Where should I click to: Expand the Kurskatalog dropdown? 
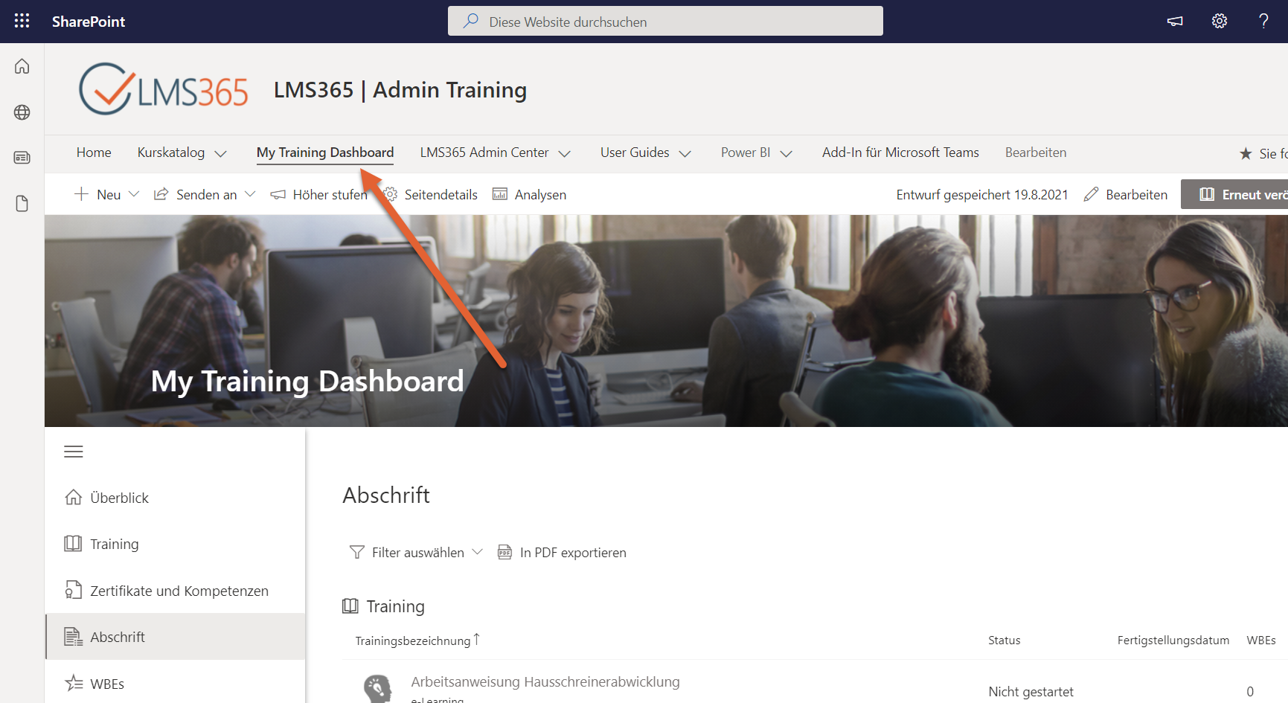tap(181, 153)
